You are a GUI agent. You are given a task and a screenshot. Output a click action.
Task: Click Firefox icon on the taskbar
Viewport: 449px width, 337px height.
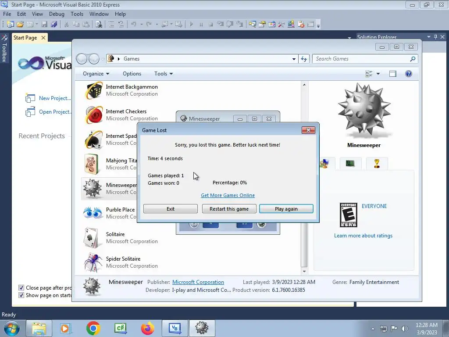pyautogui.click(x=147, y=328)
